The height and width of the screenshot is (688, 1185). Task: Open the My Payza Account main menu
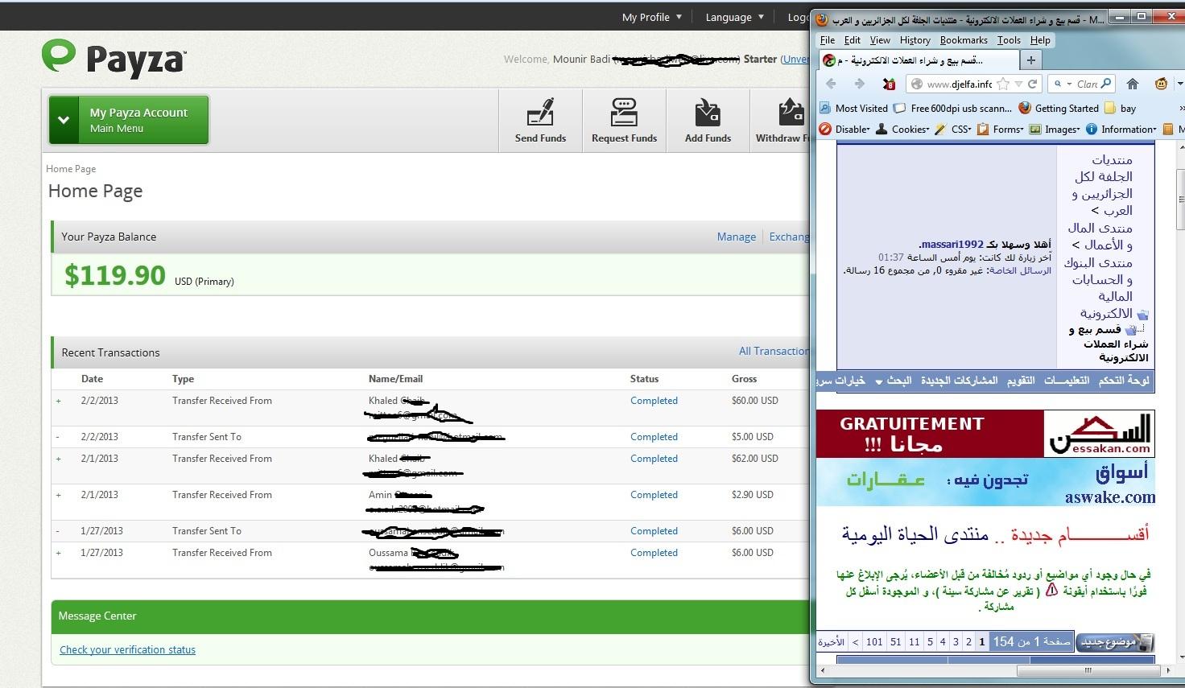129,120
